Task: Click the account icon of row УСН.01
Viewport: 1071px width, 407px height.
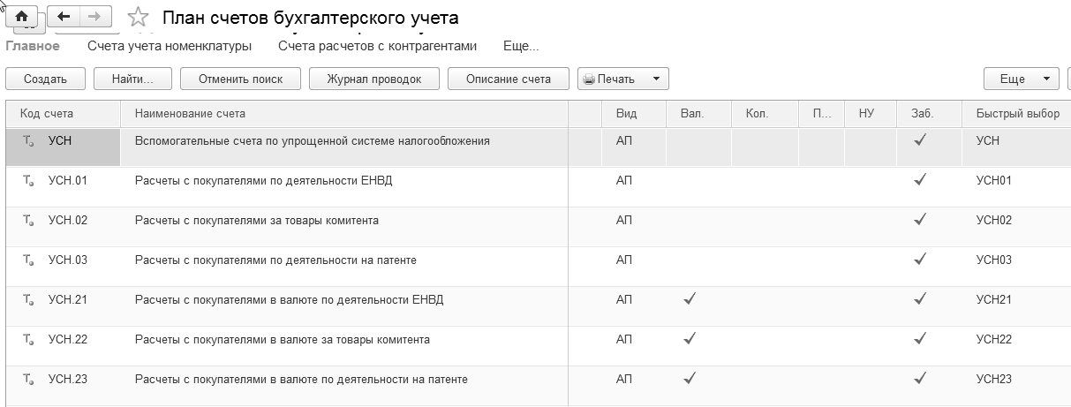Action: [28, 181]
